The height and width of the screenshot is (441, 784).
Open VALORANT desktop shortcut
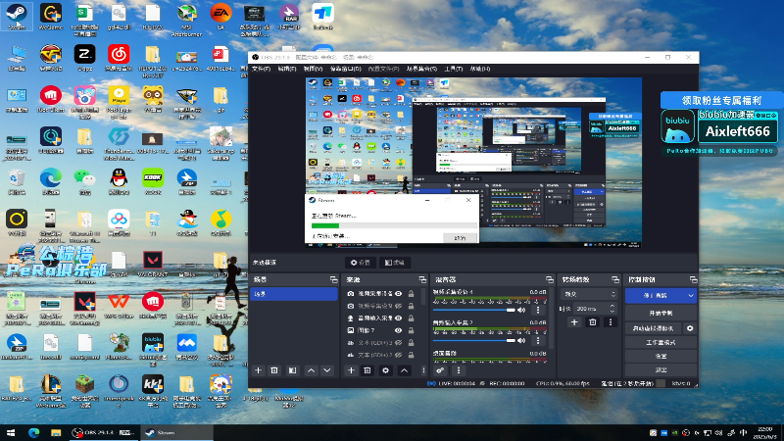point(153,264)
